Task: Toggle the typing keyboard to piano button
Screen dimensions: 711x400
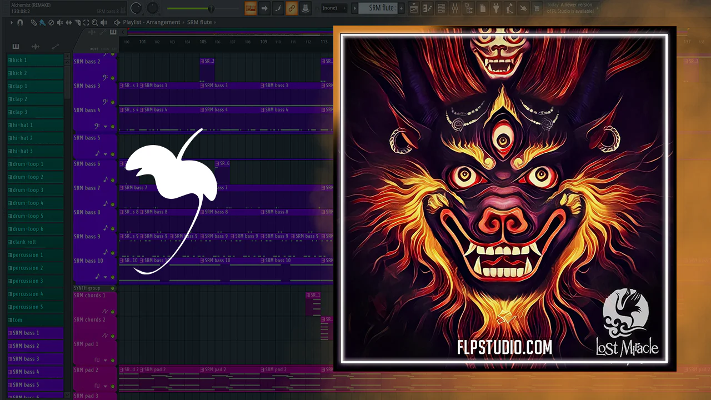Action: (x=251, y=8)
